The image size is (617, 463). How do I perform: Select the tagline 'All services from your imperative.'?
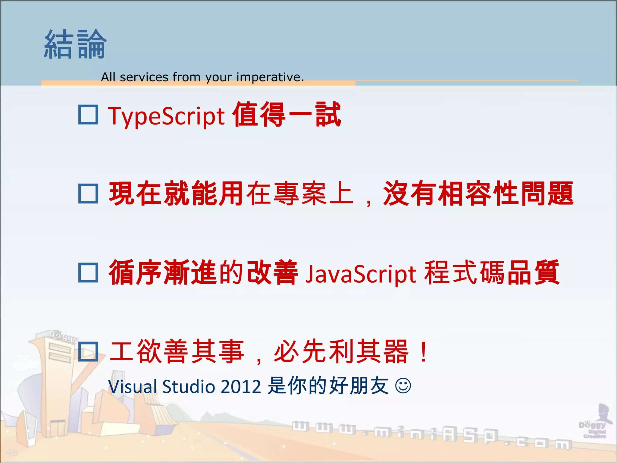[202, 77]
